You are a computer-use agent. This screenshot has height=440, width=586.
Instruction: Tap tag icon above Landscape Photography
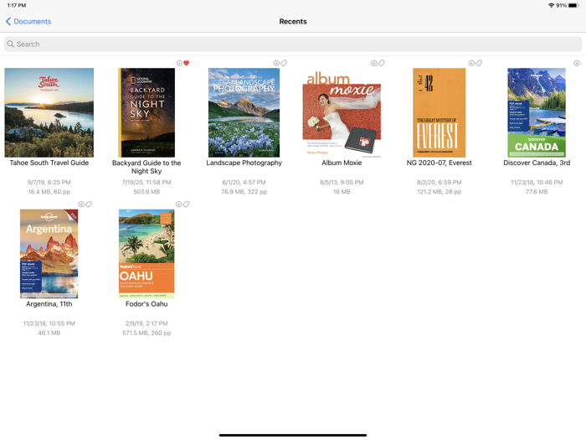coord(284,63)
